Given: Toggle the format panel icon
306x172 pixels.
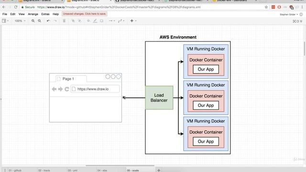Looking at the screenshot, I should (x=298, y=21).
